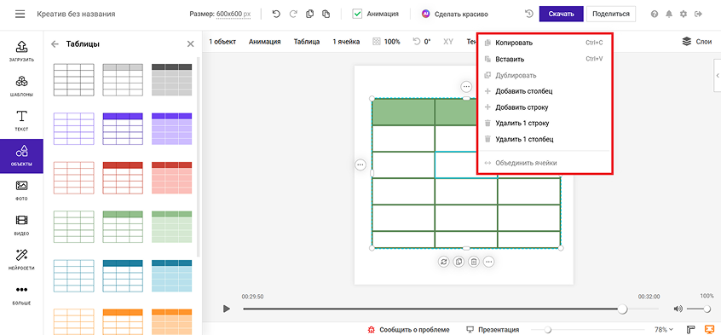Close the Таблицы panel
The height and width of the screenshot is (335, 721).
190,44
